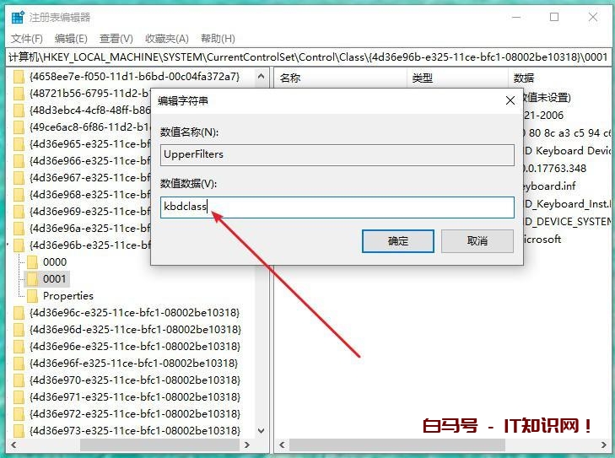The width and height of the screenshot is (615, 458).
Task: Select the 0000 subkey
Action: [x=55, y=262]
